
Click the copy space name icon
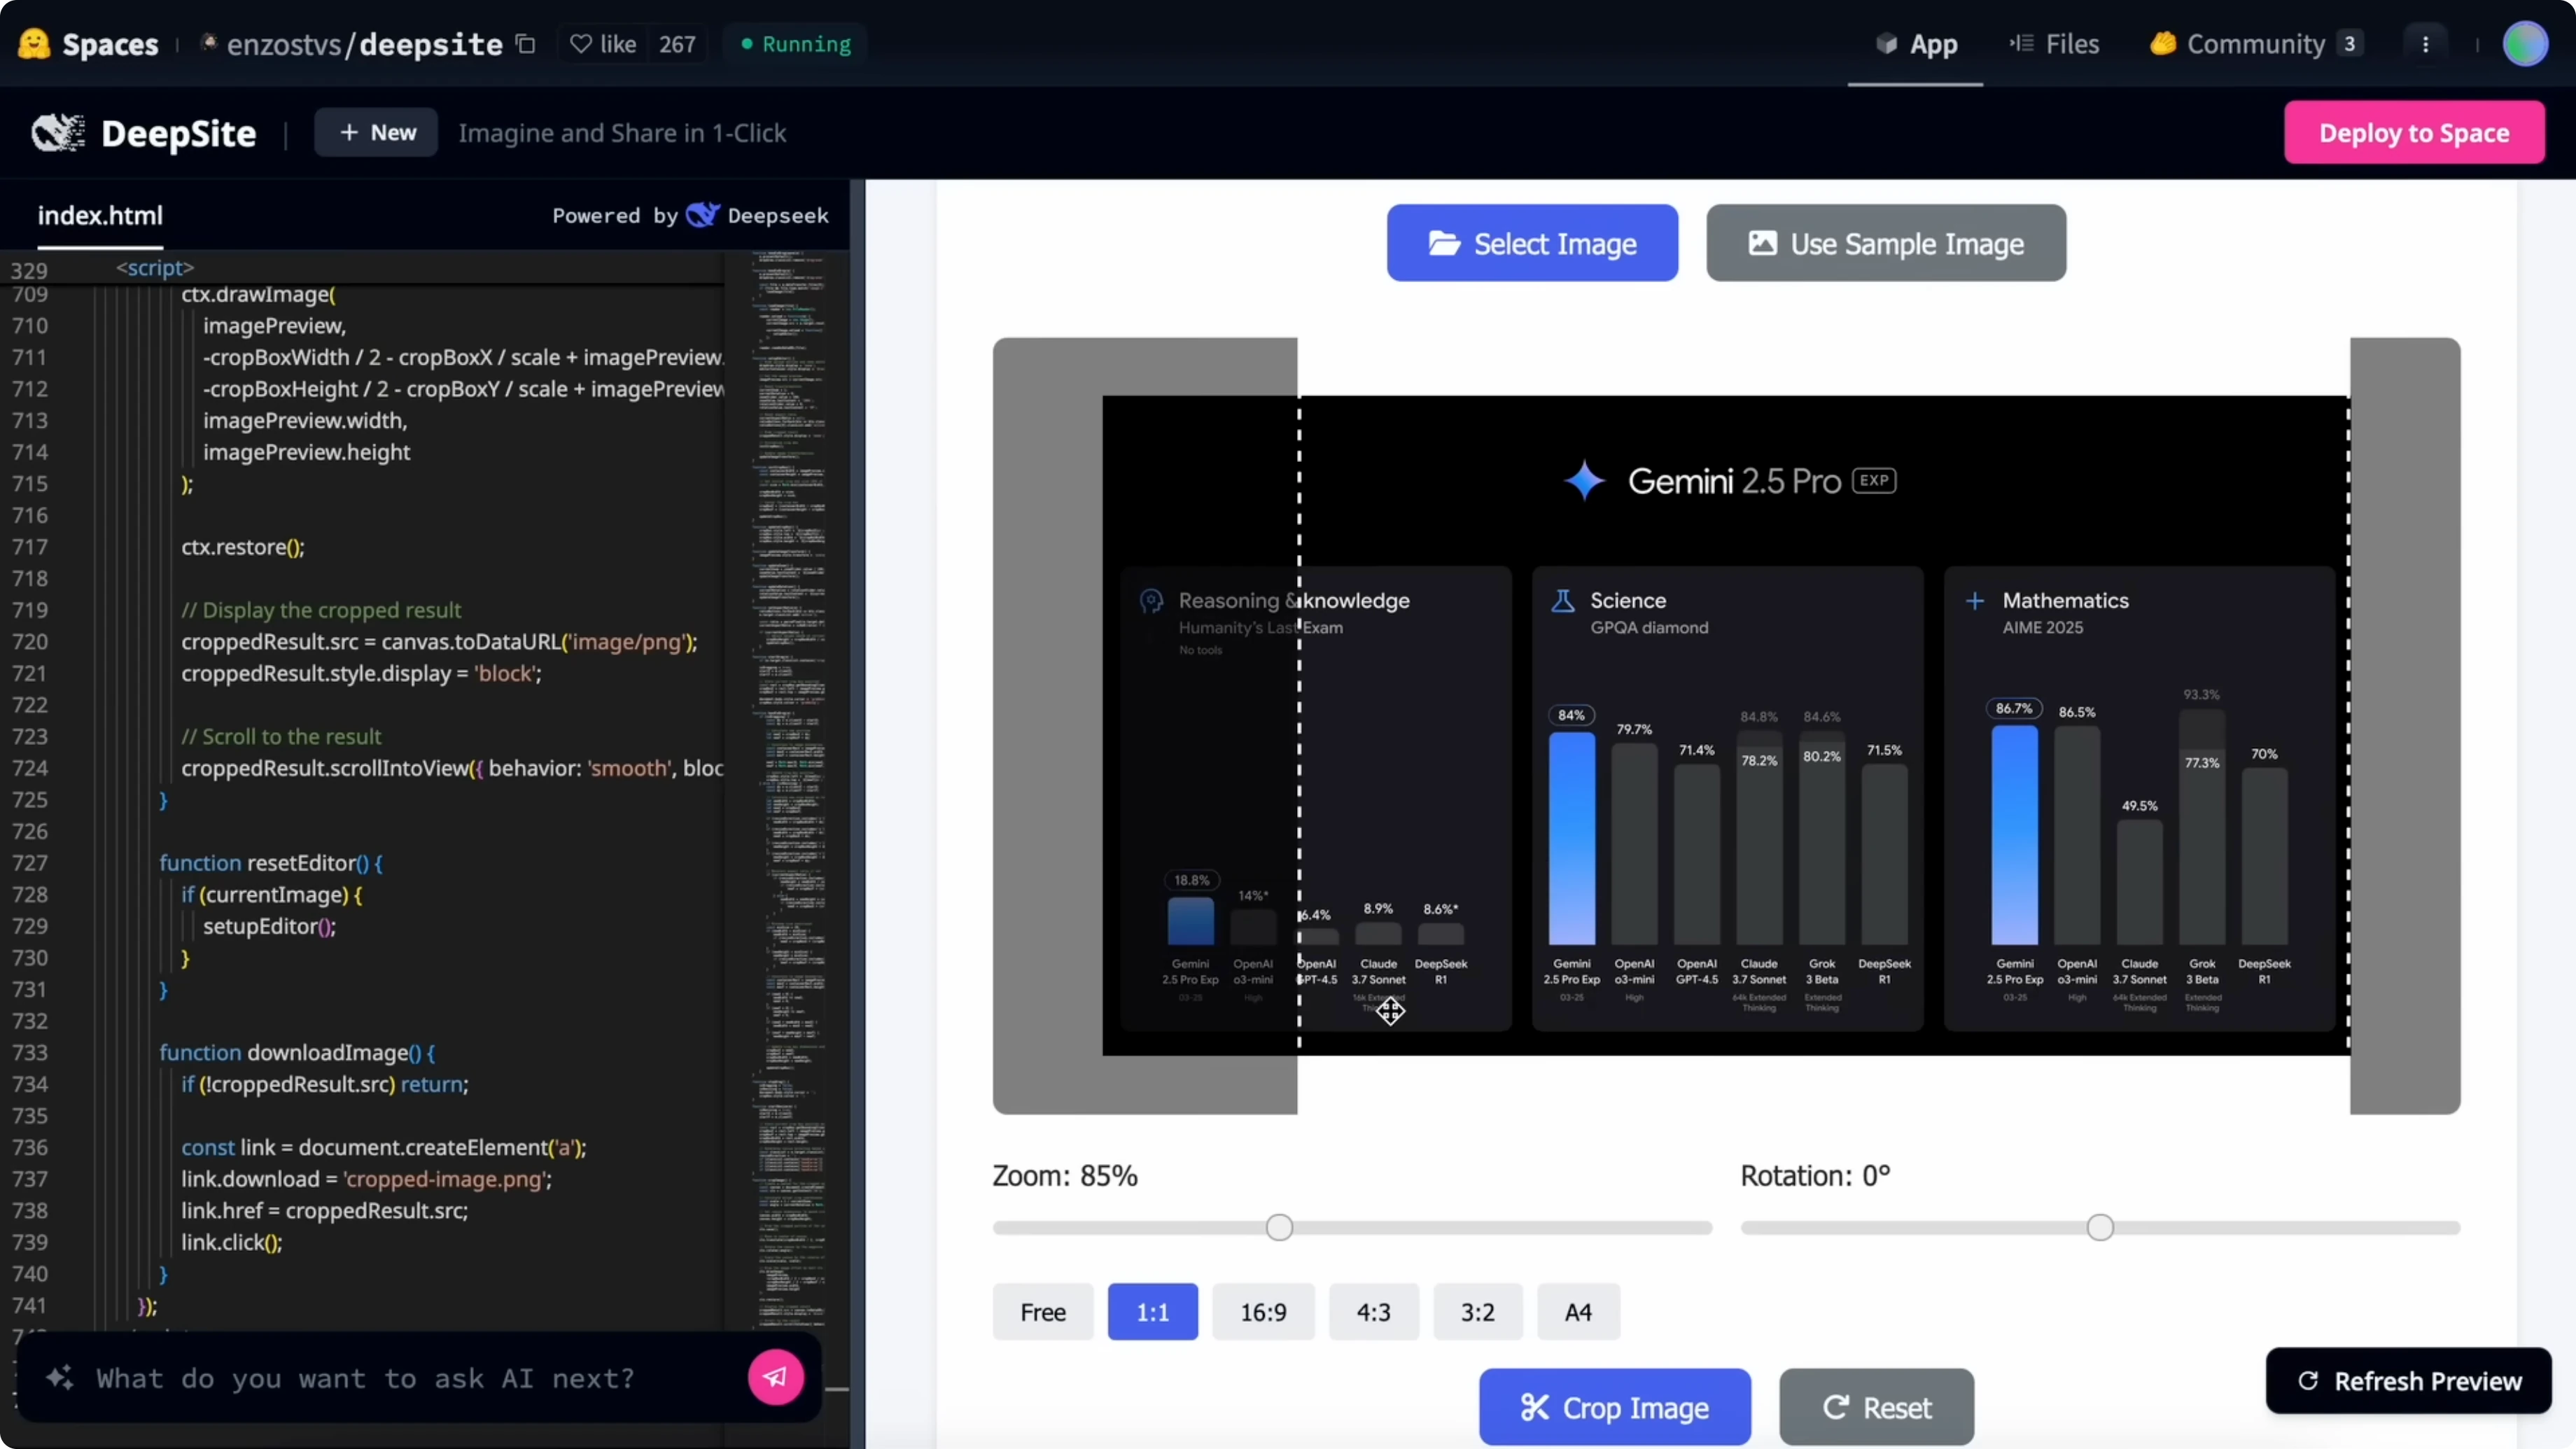(525, 44)
